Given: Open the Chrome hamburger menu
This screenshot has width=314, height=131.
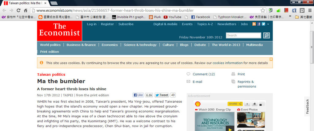Looking at the screenshot, I should [x=310, y=10].
